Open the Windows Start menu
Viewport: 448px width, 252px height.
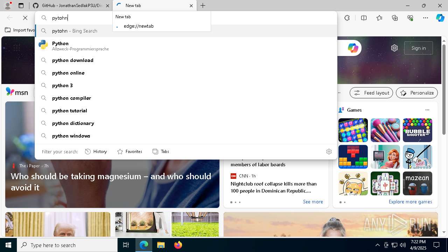[8, 245]
